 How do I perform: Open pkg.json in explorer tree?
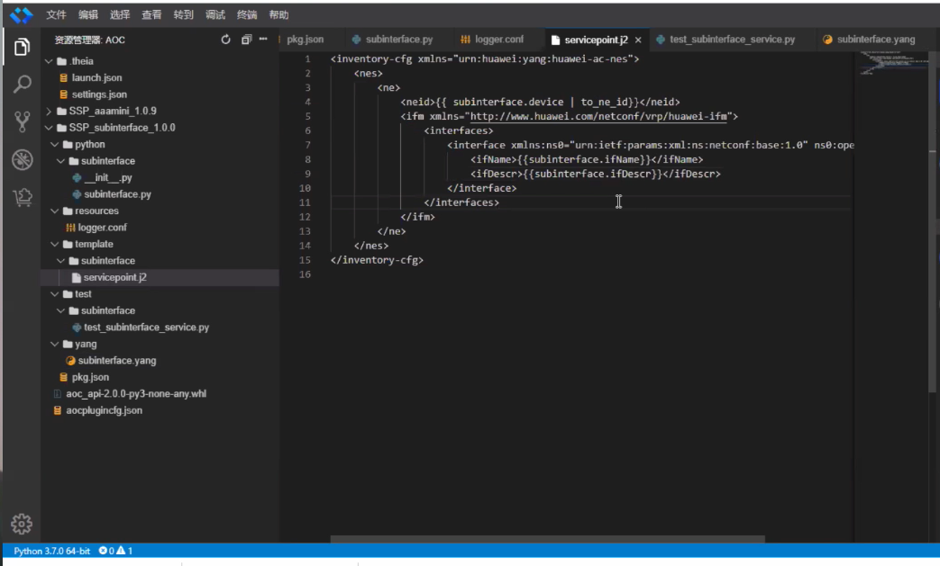[x=90, y=378]
